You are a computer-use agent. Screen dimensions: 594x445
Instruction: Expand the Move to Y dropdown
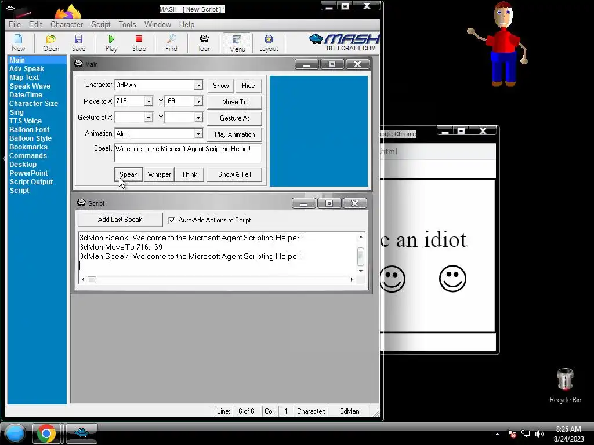pyautogui.click(x=198, y=101)
